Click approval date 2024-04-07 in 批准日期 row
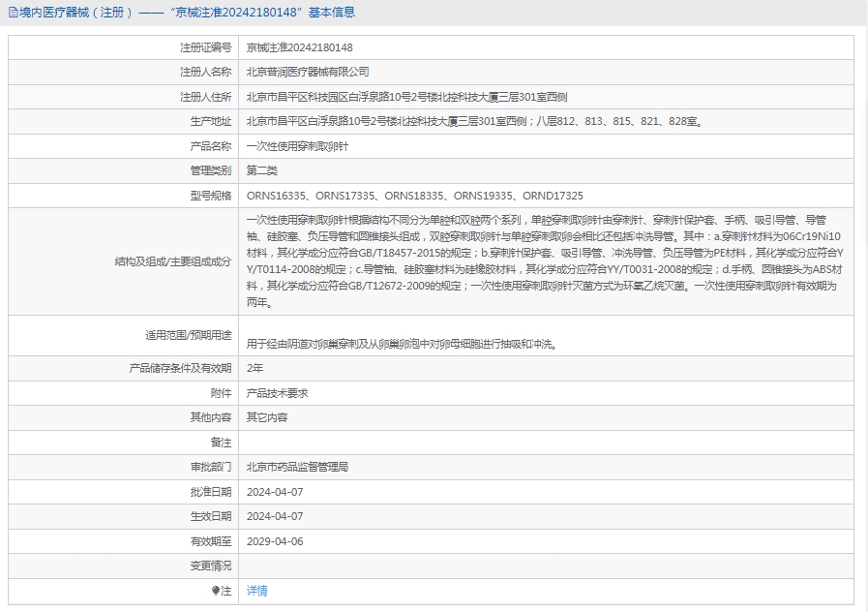The height and width of the screenshot is (612, 868). point(275,492)
